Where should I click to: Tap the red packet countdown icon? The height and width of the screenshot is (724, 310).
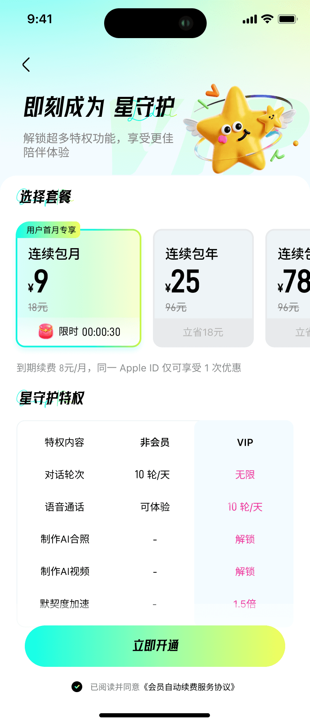point(45,331)
